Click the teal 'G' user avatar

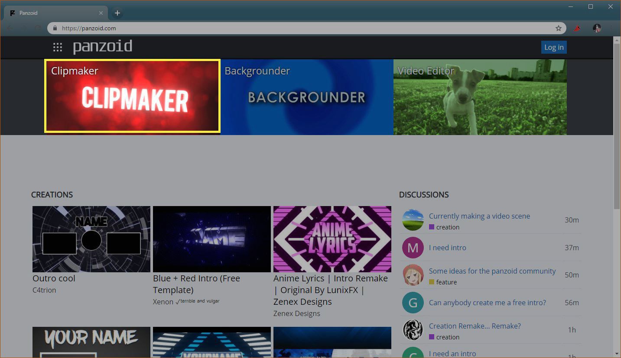point(413,303)
